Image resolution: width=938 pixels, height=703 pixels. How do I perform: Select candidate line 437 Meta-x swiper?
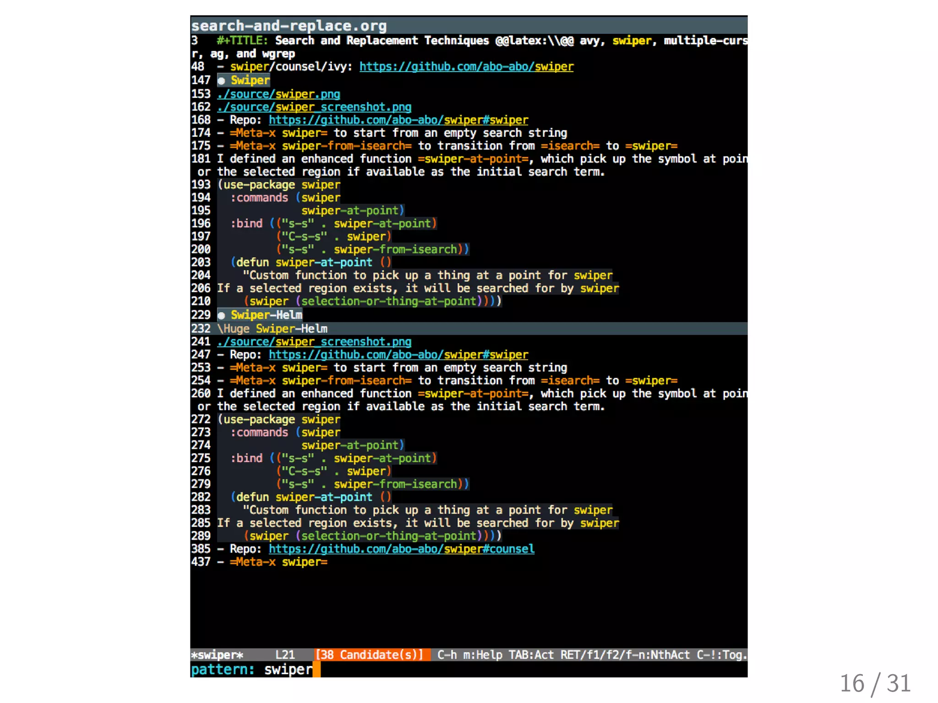pos(279,562)
